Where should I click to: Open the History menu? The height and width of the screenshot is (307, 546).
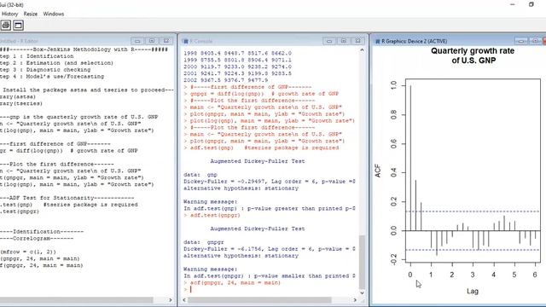pyautogui.click(x=9, y=14)
